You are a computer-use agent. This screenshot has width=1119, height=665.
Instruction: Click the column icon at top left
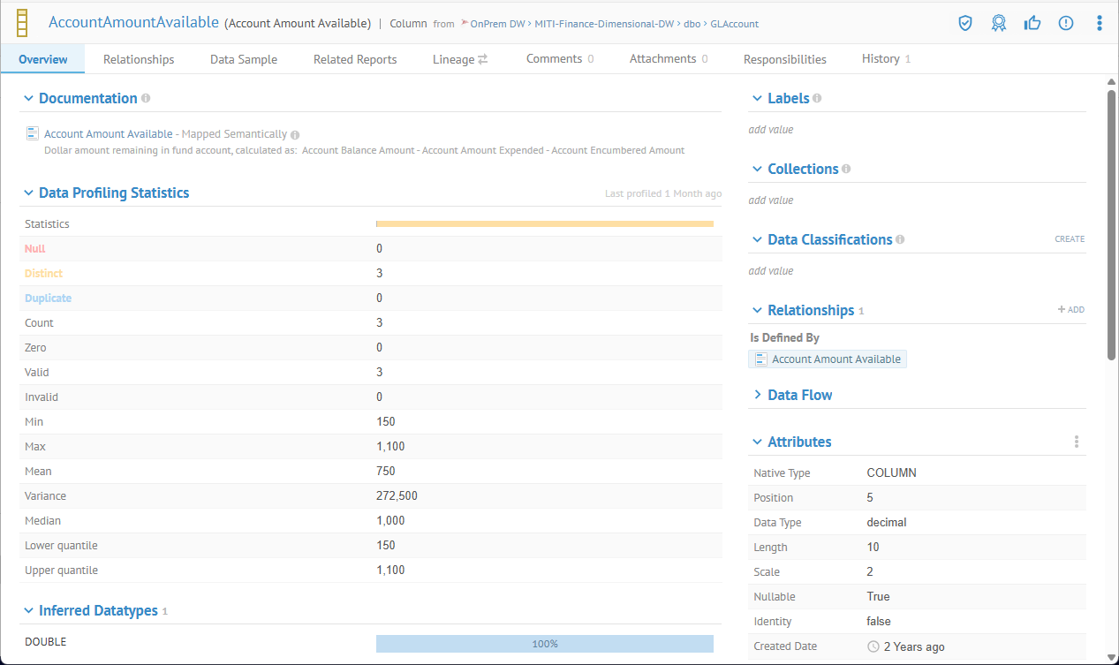22,23
